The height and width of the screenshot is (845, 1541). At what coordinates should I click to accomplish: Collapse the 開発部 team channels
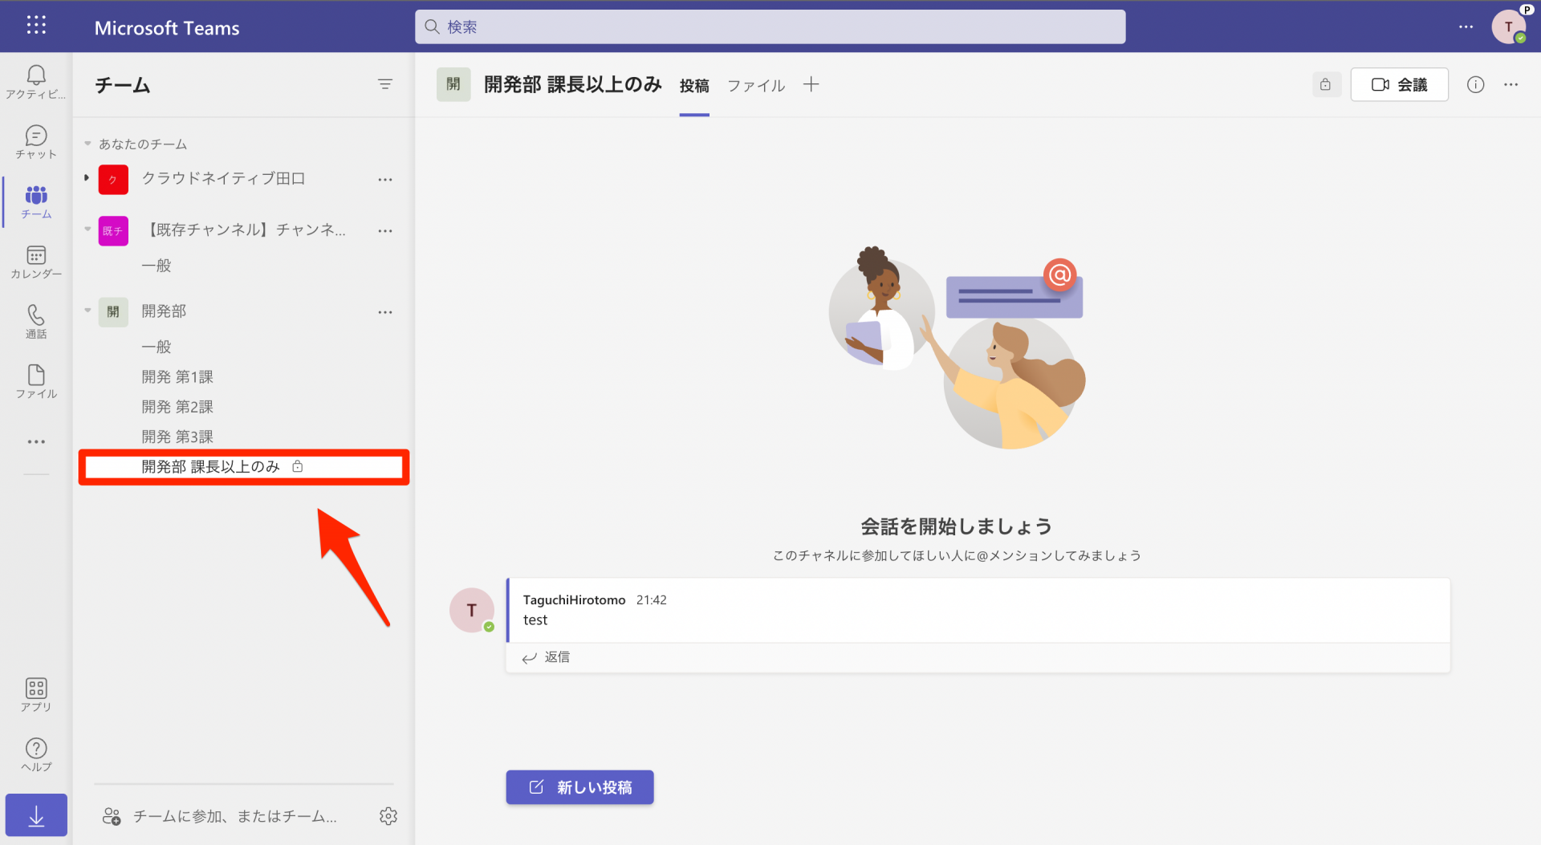pos(87,309)
